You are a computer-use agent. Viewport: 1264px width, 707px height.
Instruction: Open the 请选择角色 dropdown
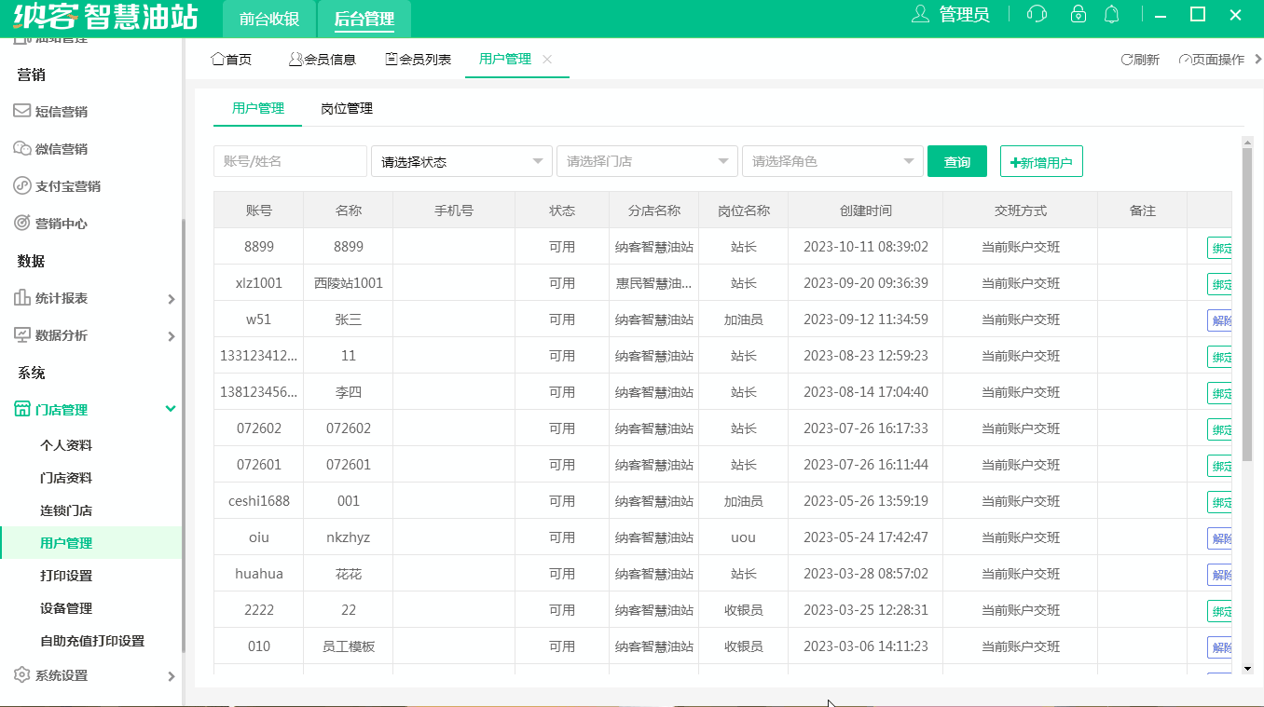click(x=832, y=160)
